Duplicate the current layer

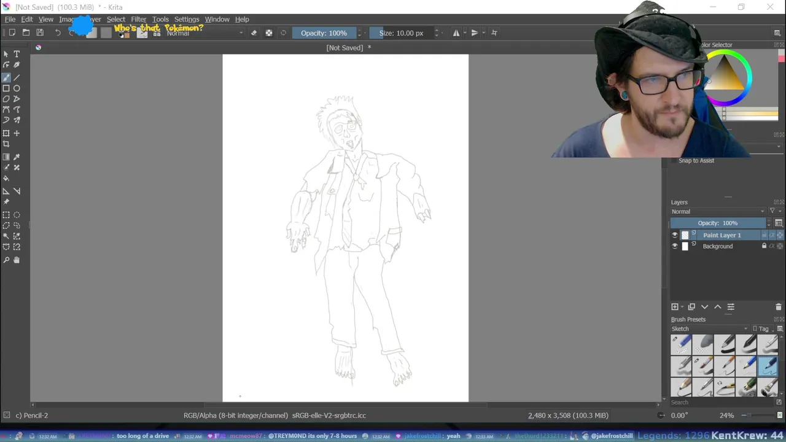(x=691, y=307)
